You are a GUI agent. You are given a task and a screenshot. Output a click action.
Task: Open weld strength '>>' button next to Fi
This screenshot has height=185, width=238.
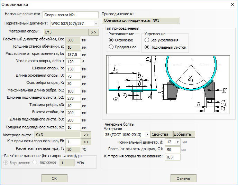(86, 142)
